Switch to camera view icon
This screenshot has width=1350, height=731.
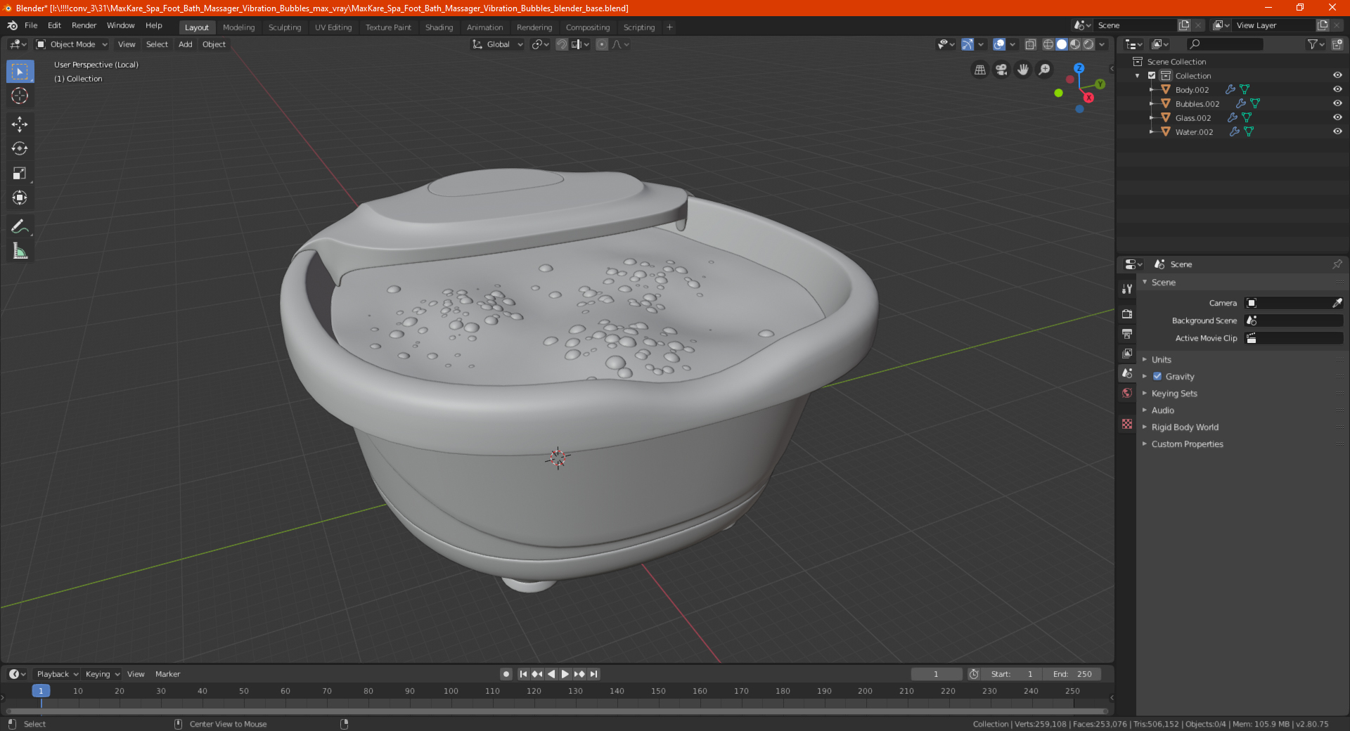1001,70
